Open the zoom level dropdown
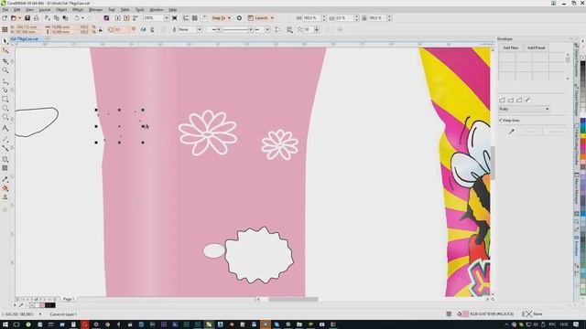 [x=167, y=18]
